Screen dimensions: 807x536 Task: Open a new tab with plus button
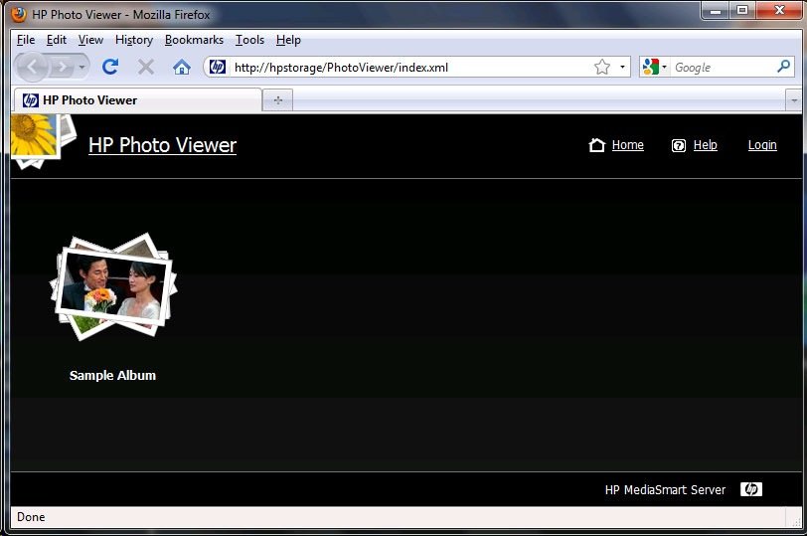(278, 100)
